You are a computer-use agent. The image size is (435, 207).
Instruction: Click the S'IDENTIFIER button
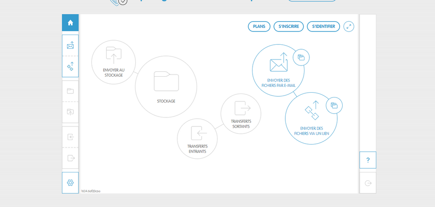click(323, 27)
